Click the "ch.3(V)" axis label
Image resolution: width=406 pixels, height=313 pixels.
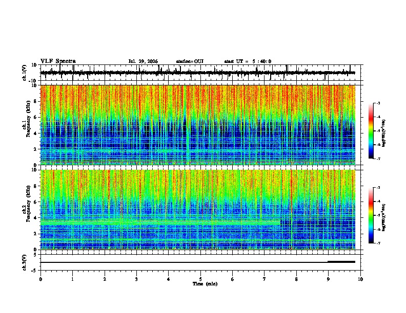click(25, 262)
